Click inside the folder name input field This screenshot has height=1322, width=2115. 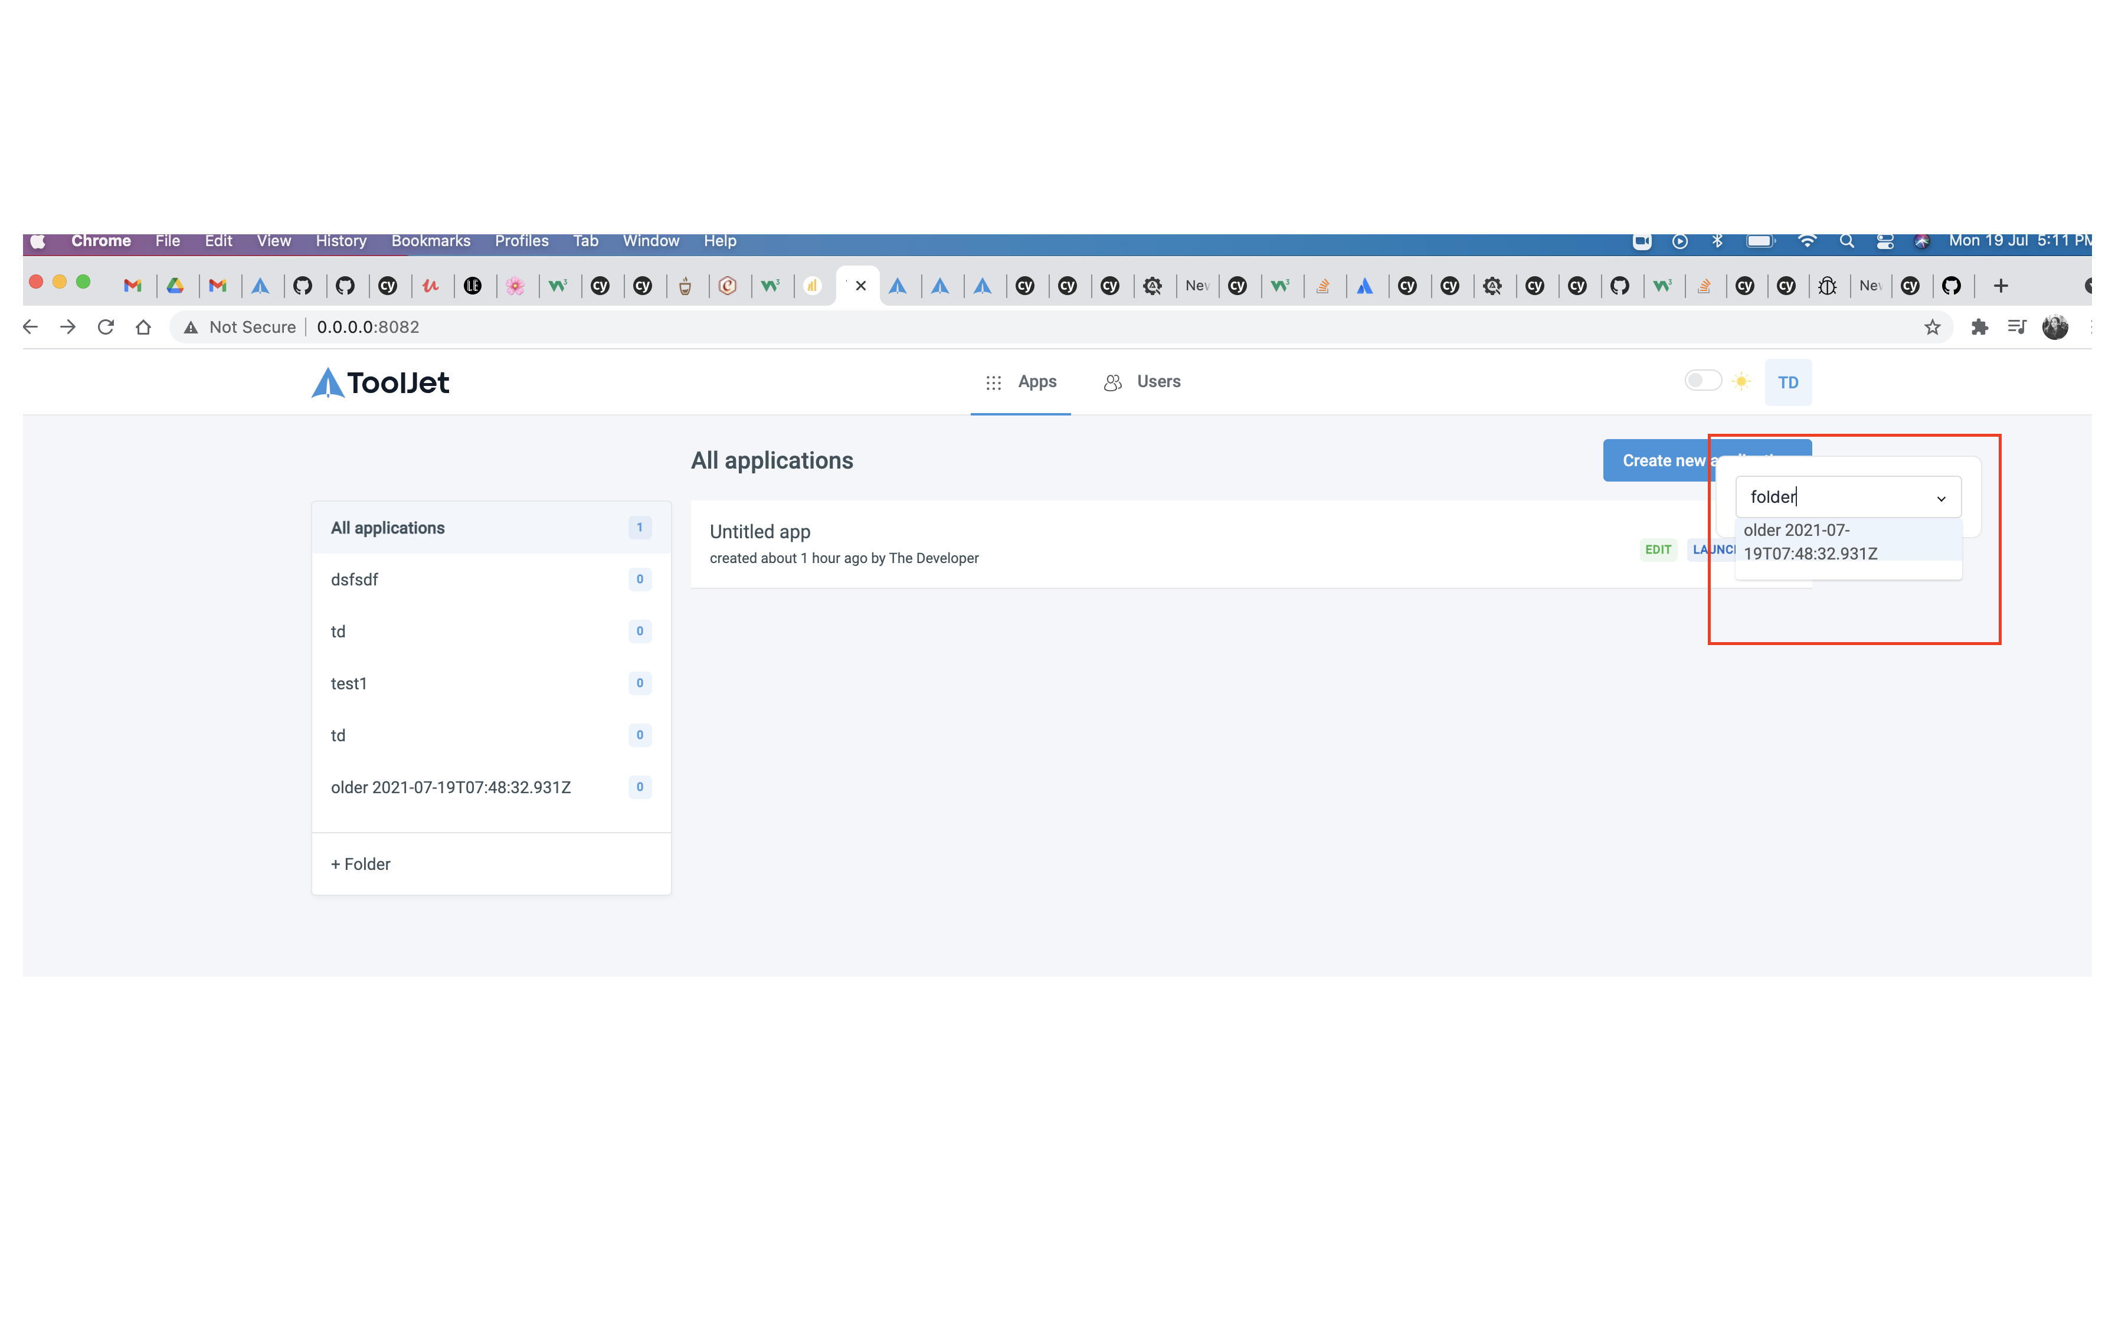pos(1818,496)
